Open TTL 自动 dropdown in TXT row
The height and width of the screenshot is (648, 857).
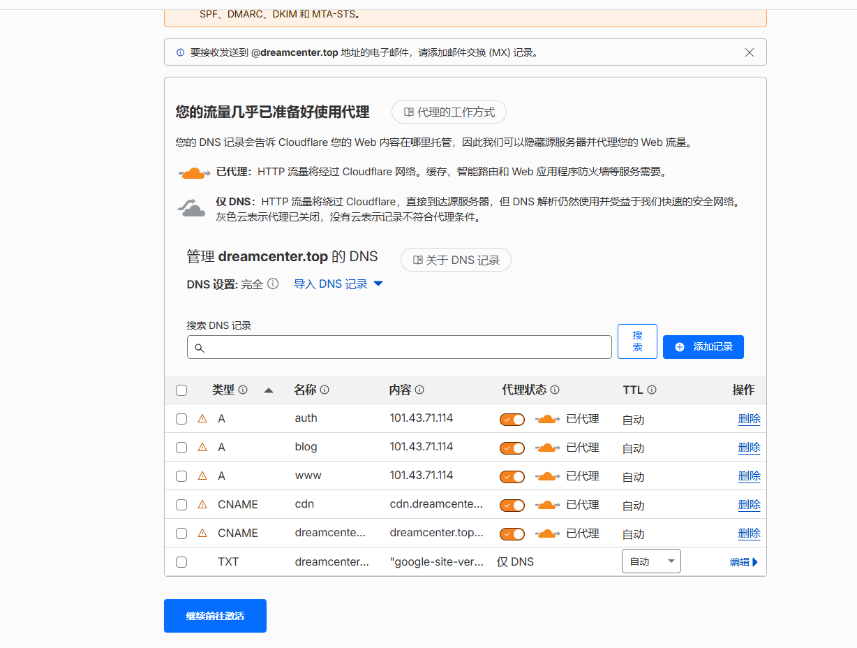click(x=651, y=561)
